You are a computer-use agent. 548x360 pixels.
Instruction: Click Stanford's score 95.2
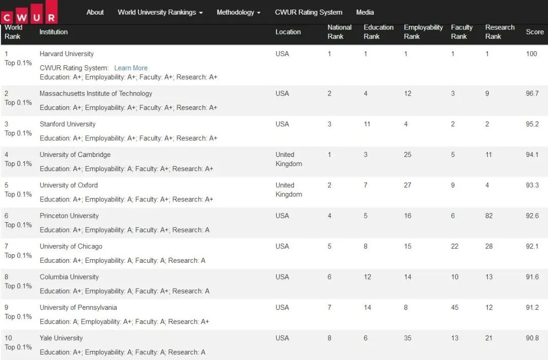click(532, 124)
